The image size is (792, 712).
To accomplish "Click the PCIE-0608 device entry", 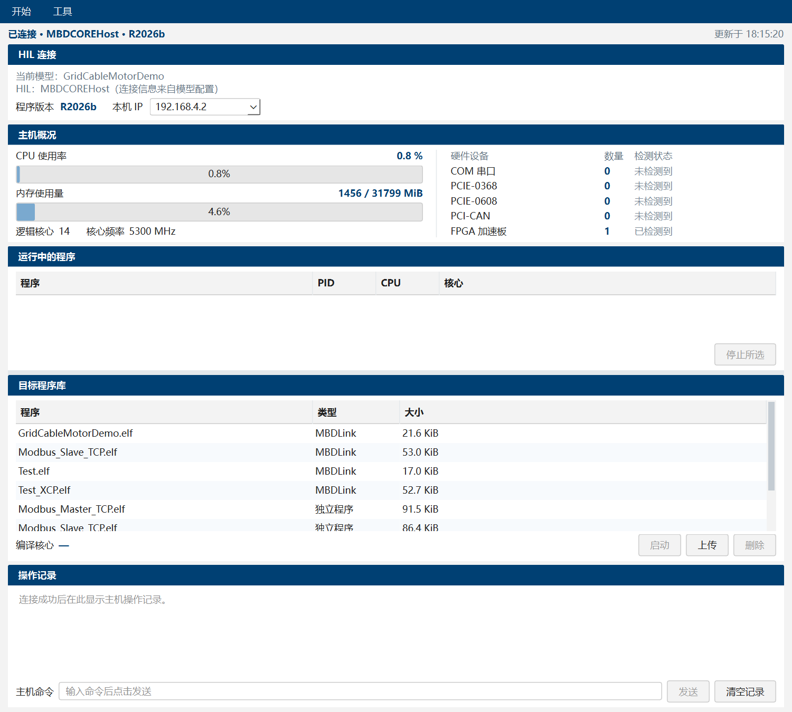I will coord(474,201).
